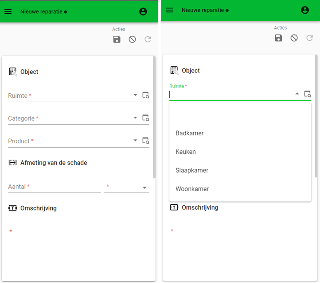Open lookup search icon beside Product
Image resolution: width=320 pixels, height=283 pixels.
(x=146, y=141)
